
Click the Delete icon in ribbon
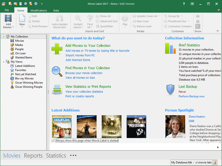[30, 21]
